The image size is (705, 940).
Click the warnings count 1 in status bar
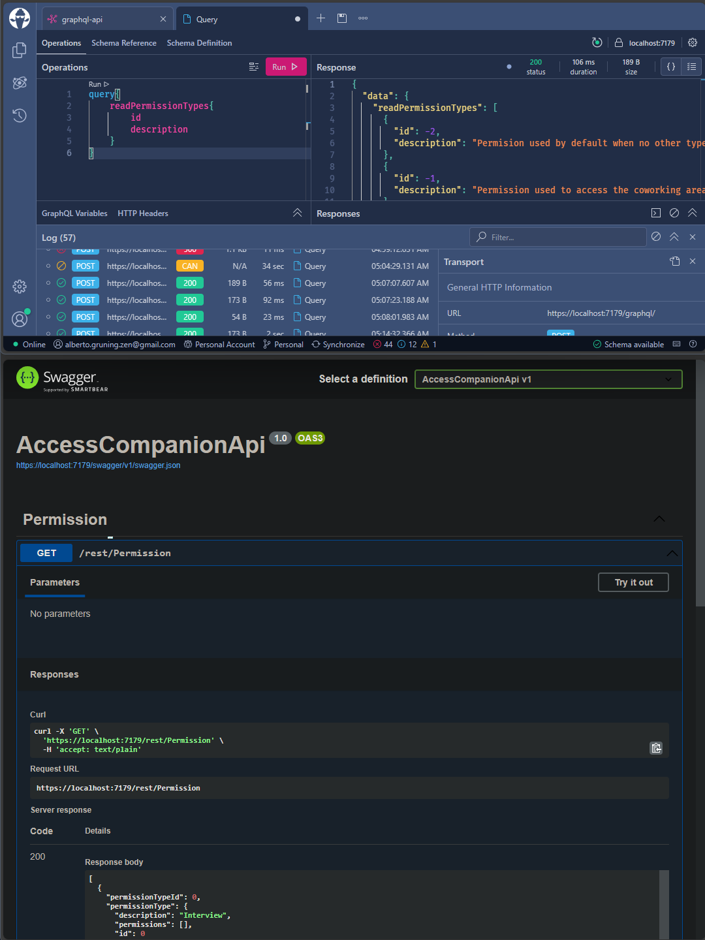tap(430, 345)
